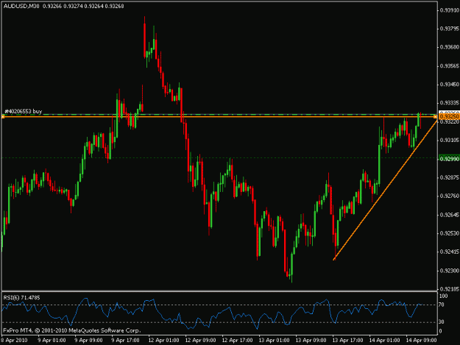Select the blue RSI indicator line
Viewport: 460px width, 345px height.
[211, 313]
